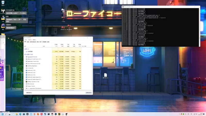Click the Windows Start button on taskbar
Image resolution: width=206 pixels, height=116 pixels.
[x=3, y=114]
